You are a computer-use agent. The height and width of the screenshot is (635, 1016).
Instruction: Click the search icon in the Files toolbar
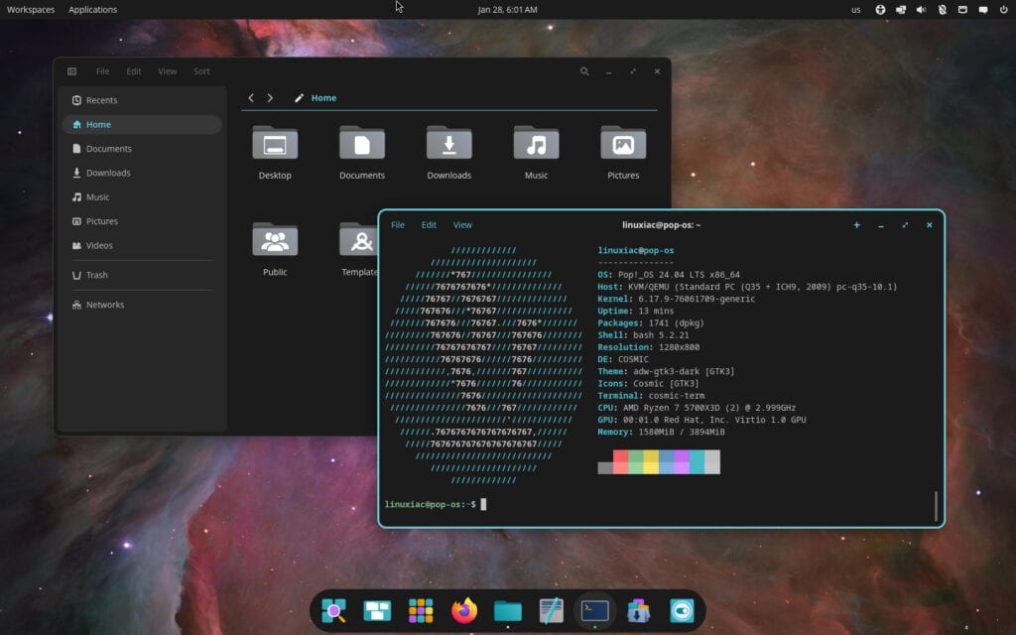click(x=584, y=71)
